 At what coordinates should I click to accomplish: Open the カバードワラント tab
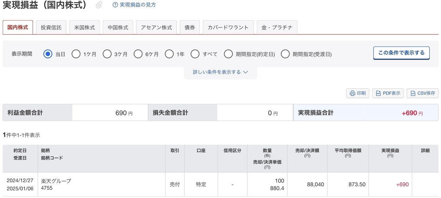click(228, 28)
